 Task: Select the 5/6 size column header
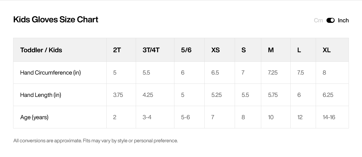click(186, 50)
